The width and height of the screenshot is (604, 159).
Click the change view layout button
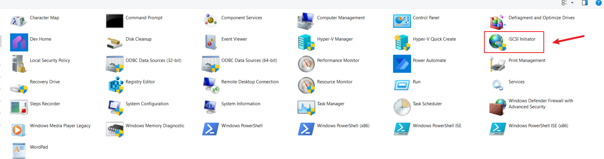pyautogui.click(x=564, y=3)
